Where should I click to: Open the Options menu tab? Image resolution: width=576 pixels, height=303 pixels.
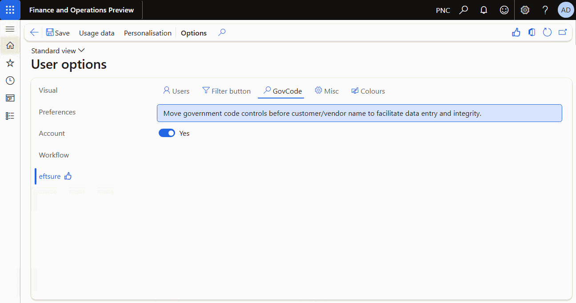coord(194,33)
